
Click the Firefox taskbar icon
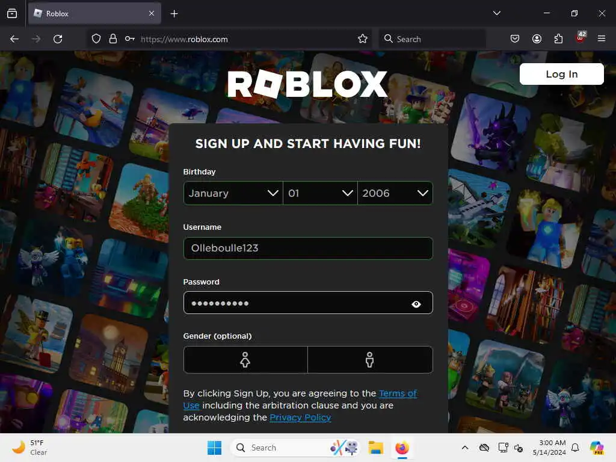402,448
